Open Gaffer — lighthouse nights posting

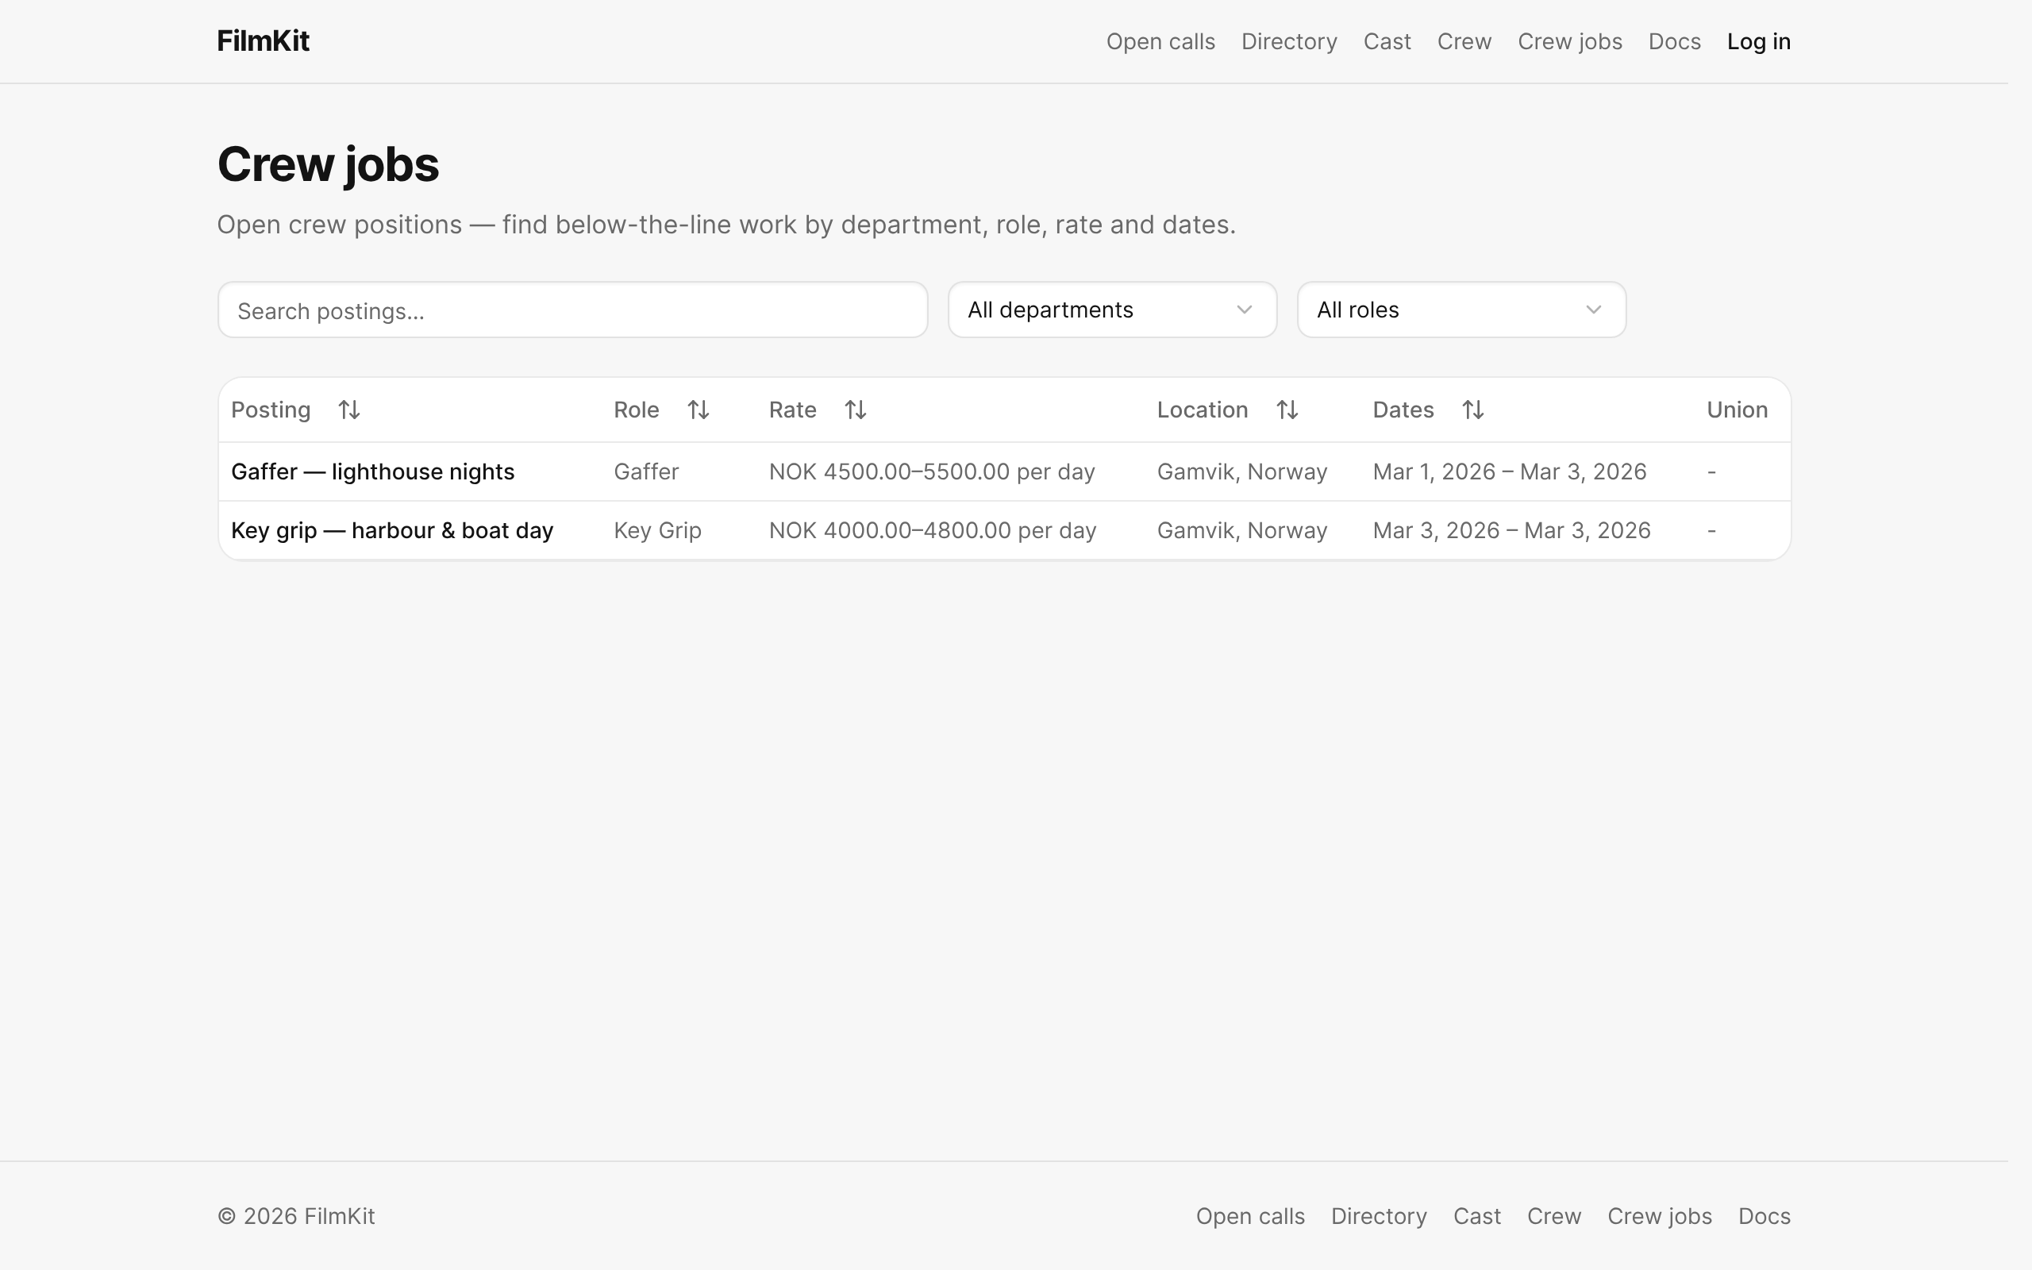tap(373, 471)
